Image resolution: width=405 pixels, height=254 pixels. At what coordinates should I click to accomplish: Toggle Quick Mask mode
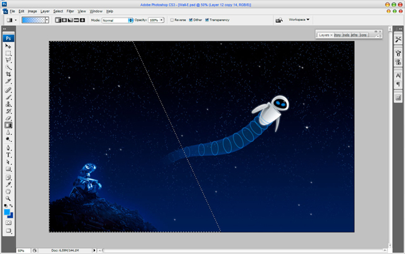[x=8, y=223]
